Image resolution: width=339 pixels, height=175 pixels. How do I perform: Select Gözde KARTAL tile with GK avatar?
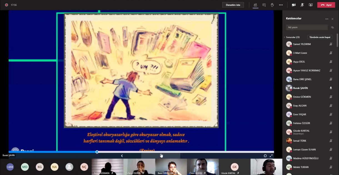point(235,167)
